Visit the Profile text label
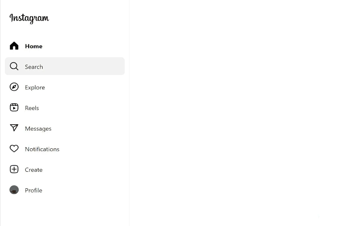The image size is (339, 226). point(34,190)
